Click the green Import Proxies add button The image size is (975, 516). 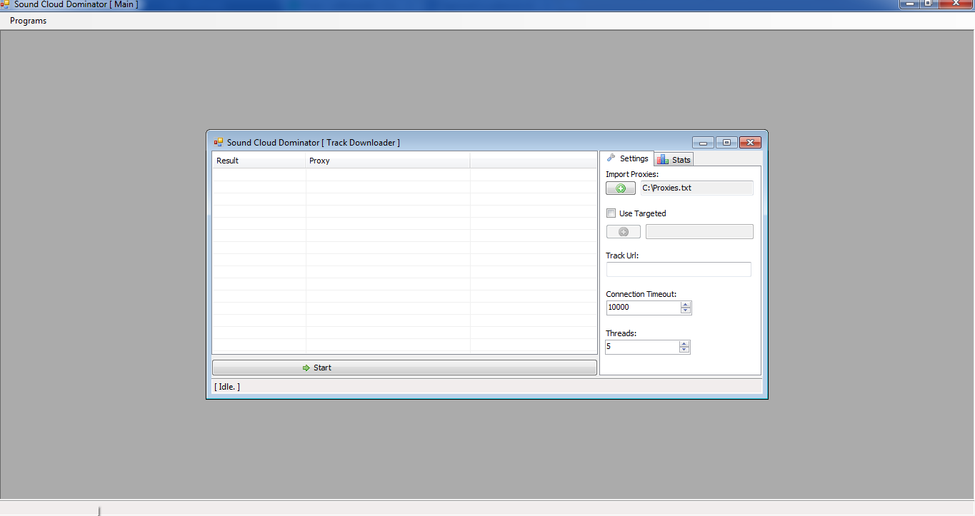[620, 188]
